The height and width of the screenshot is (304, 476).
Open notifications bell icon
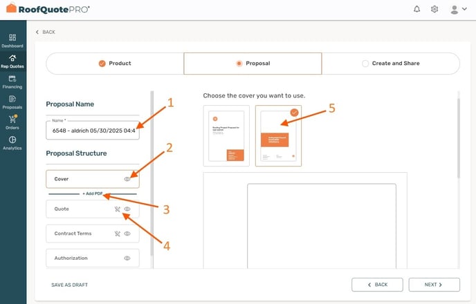click(x=416, y=9)
